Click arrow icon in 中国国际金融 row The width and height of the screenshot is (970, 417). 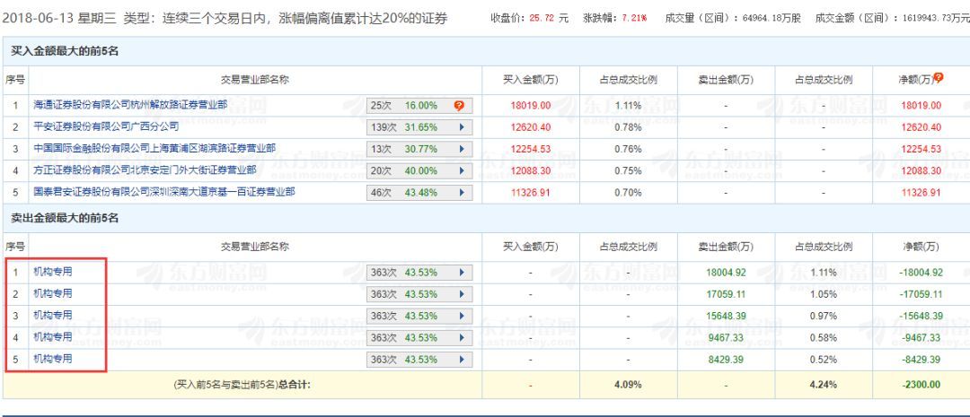click(x=463, y=149)
